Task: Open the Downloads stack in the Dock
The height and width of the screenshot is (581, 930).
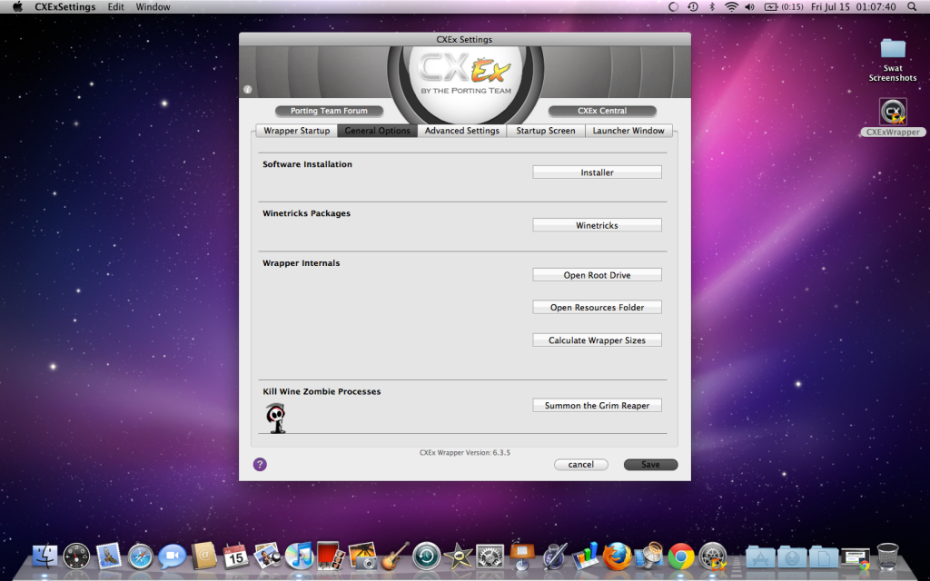Action: tap(792, 558)
